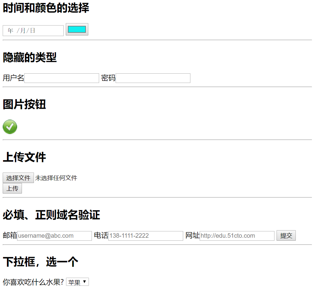Screen dimensions: 315x290
Task: Focus the 密码 password field
Action: [x=153, y=78]
